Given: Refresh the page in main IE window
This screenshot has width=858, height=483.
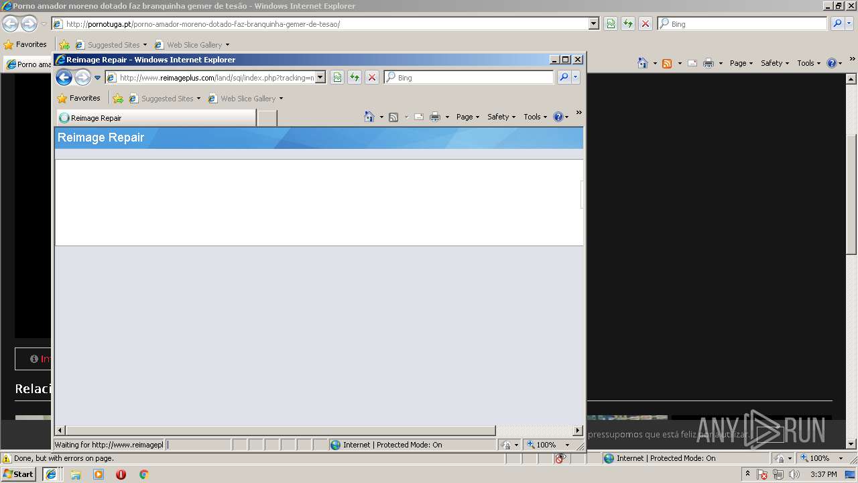Looking at the screenshot, I should coord(628,24).
